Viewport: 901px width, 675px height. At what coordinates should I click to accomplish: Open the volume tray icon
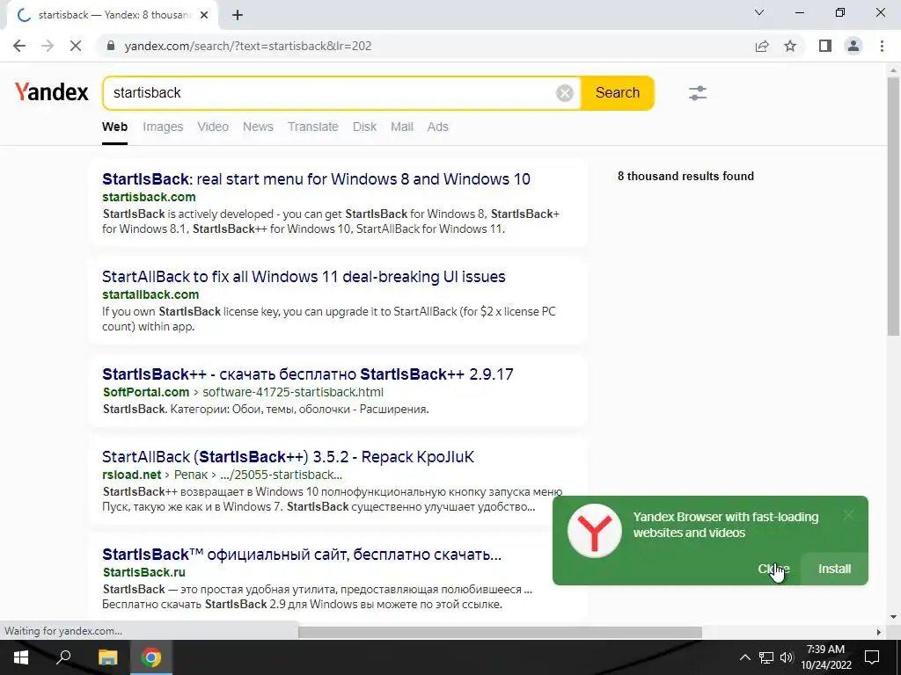(x=787, y=657)
